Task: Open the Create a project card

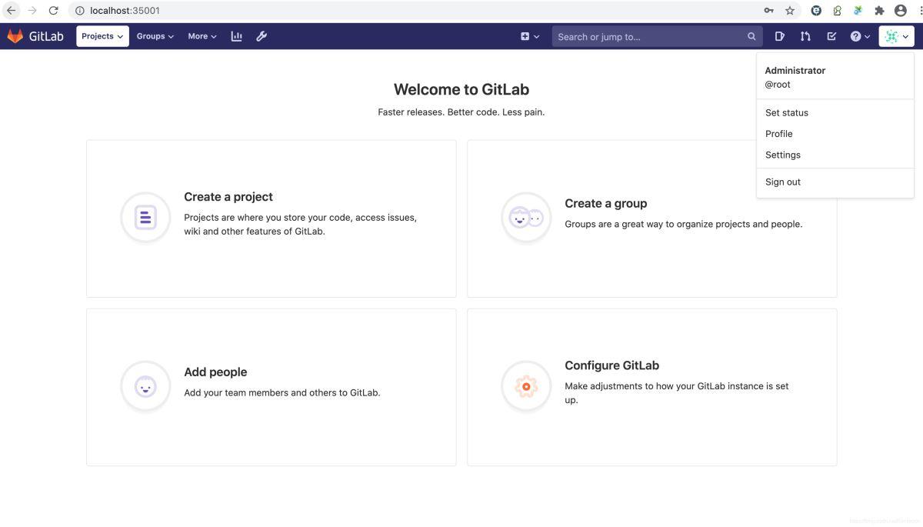Action: (x=272, y=218)
